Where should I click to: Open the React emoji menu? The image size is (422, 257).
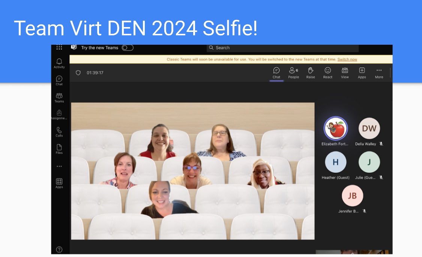click(x=327, y=73)
